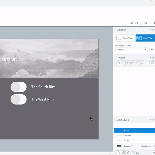Add a new slide layer
The image size is (155, 155).
(x=119, y=153)
